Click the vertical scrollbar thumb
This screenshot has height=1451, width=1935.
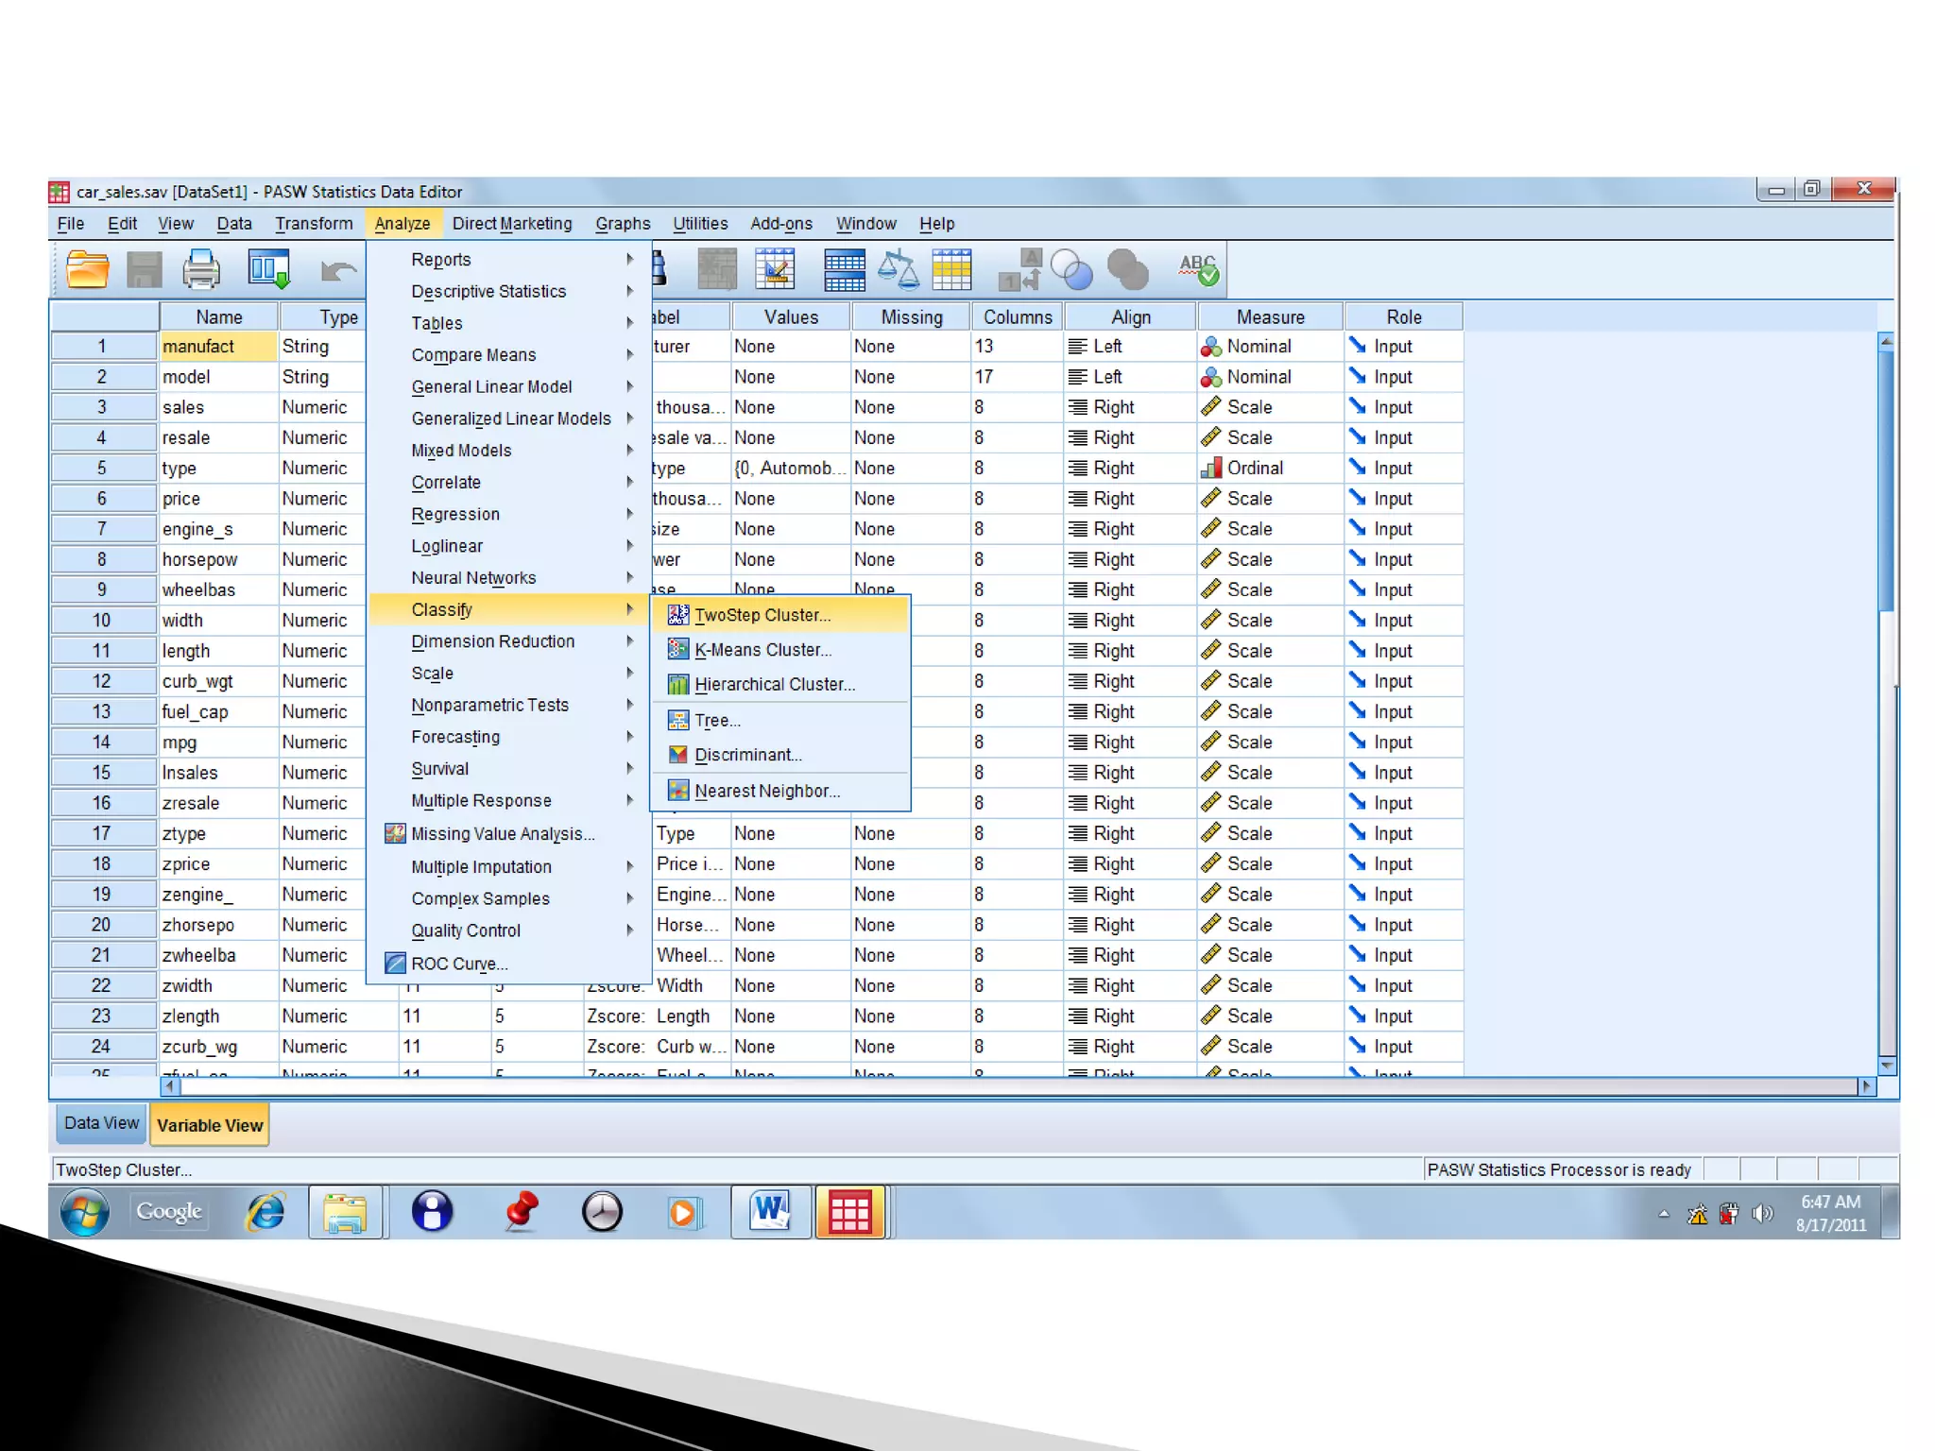coord(1887,482)
